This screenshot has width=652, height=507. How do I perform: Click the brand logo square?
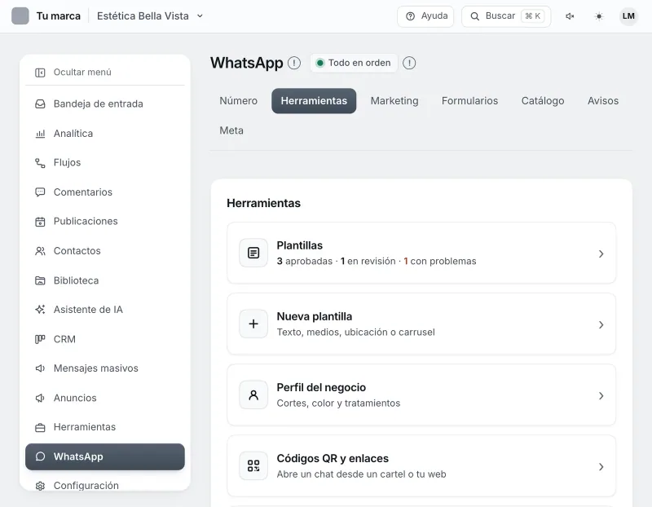point(20,16)
